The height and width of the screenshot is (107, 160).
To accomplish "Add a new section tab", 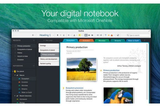I will 145,41.
